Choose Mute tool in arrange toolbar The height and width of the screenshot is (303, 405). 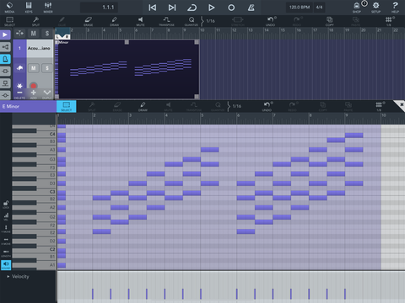point(140,21)
